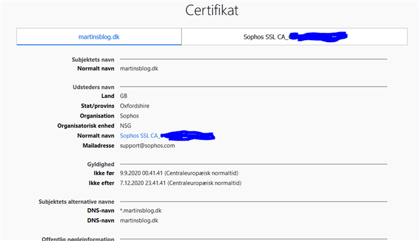Select the NSG organisational unit value
Image resolution: width=420 pixels, height=241 pixels.
click(x=125, y=125)
